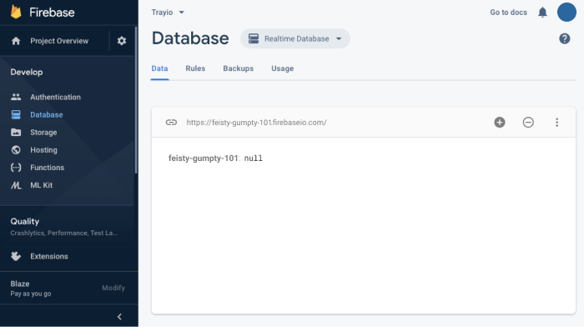Image resolution: width=584 pixels, height=327 pixels.
Task: Click the sidebar vertical scrollbar
Action: [136, 101]
